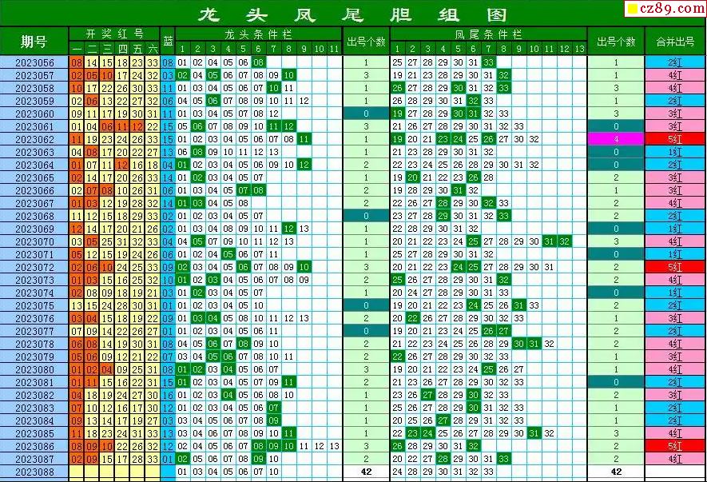Click the 龙头 total count 42
This screenshot has height=482, width=707.
pyautogui.click(x=366, y=472)
